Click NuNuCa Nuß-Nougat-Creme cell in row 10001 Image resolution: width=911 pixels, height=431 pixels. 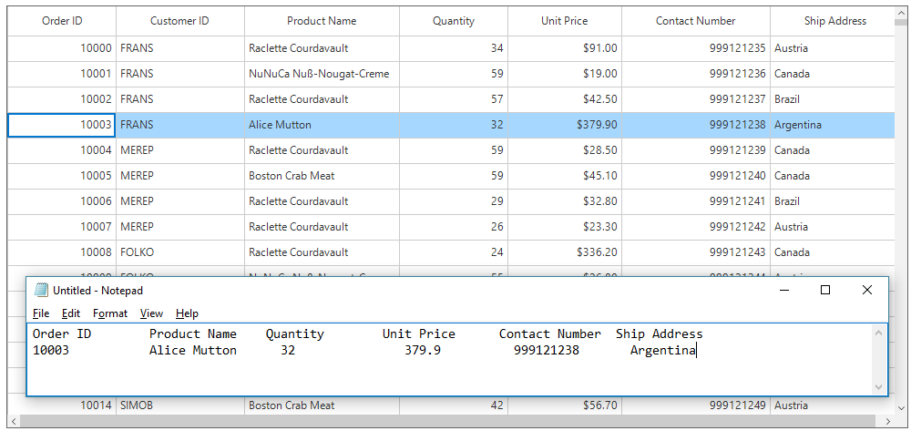pyautogui.click(x=322, y=74)
